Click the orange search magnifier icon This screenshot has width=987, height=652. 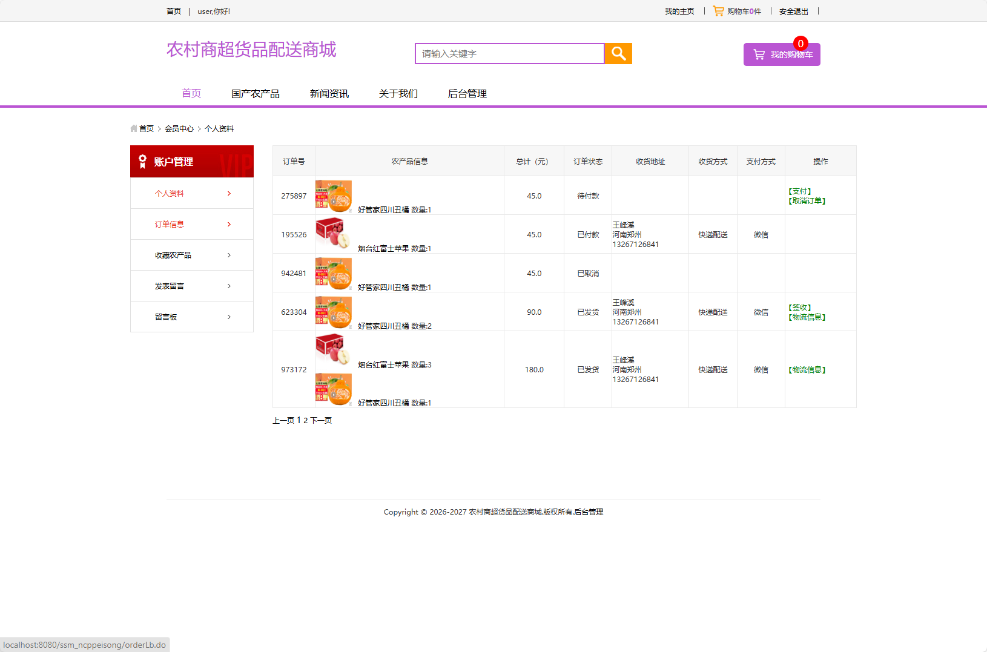pyautogui.click(x=618, y=53)
